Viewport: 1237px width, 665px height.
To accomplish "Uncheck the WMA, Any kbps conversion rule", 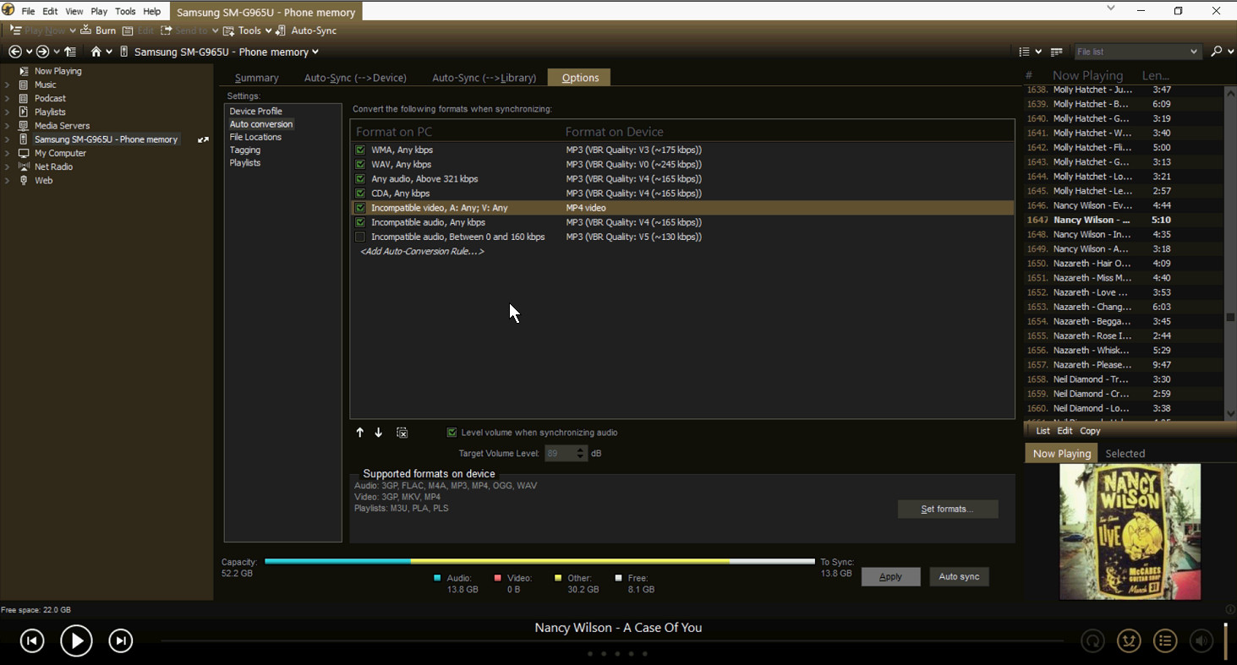I will coord(360,150).
